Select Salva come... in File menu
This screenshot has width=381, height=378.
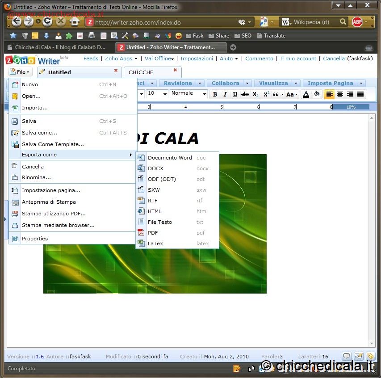pos(39,133)
